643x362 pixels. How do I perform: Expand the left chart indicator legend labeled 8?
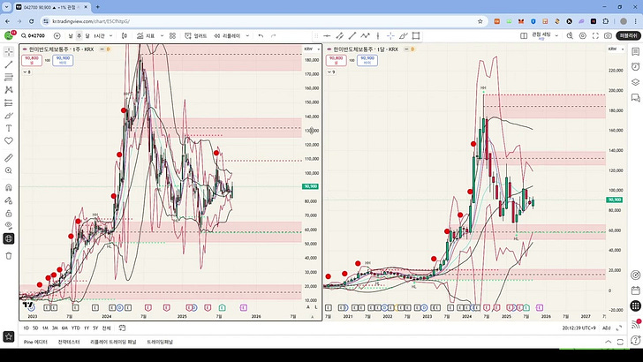[x=26, y=72]
